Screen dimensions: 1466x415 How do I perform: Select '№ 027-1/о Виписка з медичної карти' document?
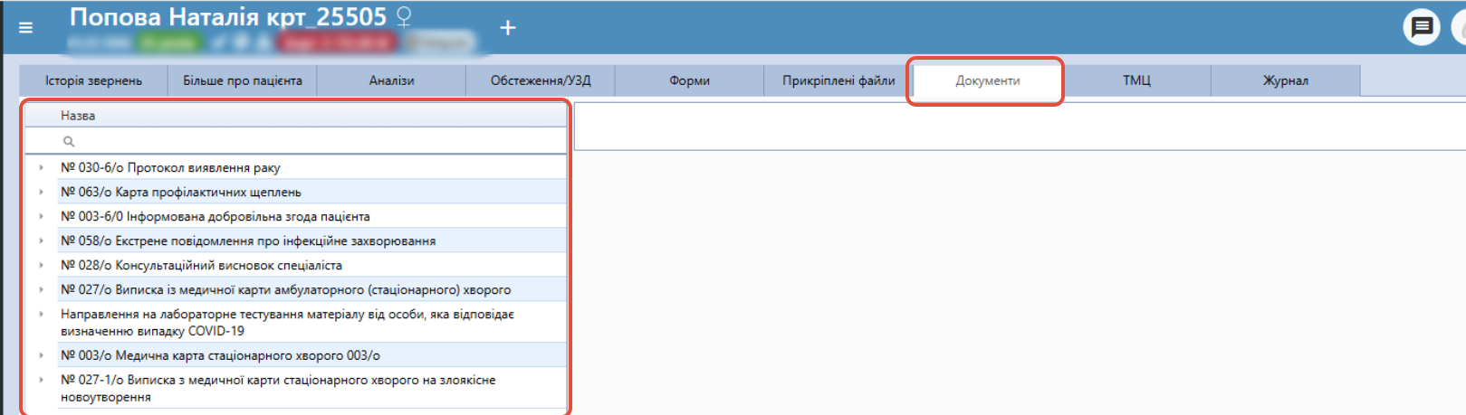tap(278, 388)
